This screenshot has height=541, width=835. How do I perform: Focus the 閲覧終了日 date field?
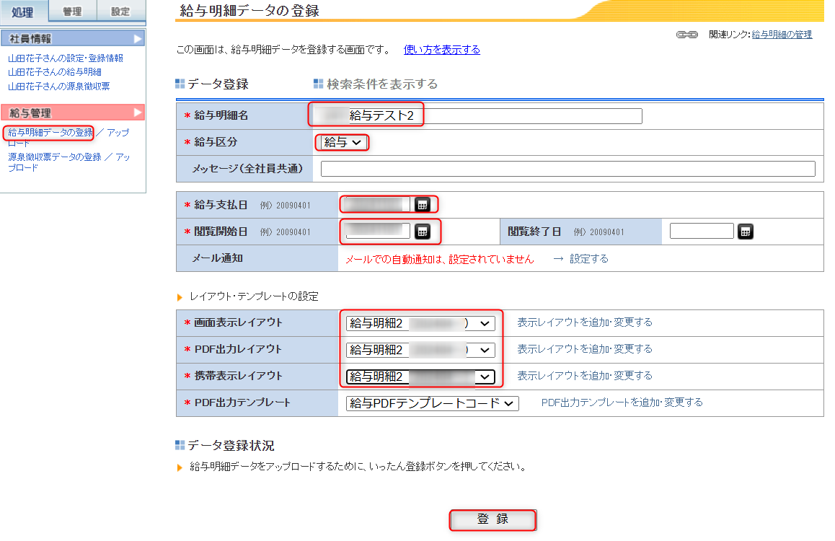702,231
